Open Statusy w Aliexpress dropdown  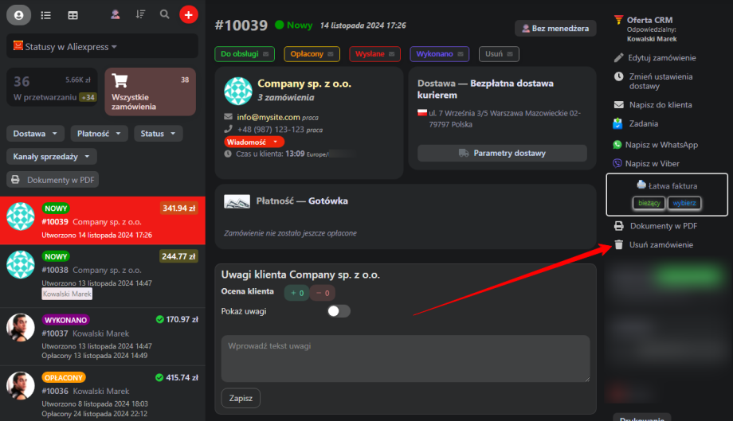pyautogui.click(x=65, y=47)
